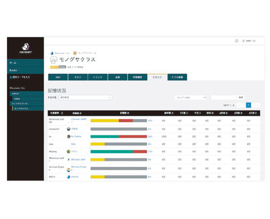Click the rainbow avatar for Monoxer English row
The image size is (270, 219).
tap(69, 170)
